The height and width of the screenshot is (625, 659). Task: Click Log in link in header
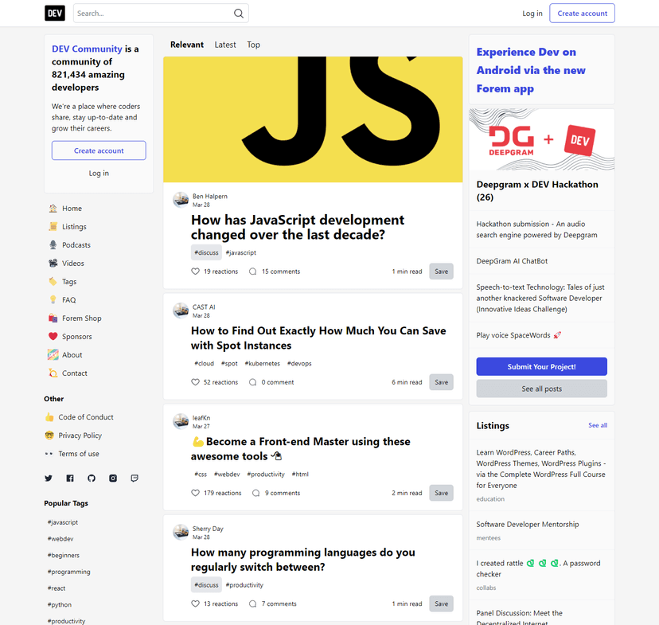pos(532,14)
